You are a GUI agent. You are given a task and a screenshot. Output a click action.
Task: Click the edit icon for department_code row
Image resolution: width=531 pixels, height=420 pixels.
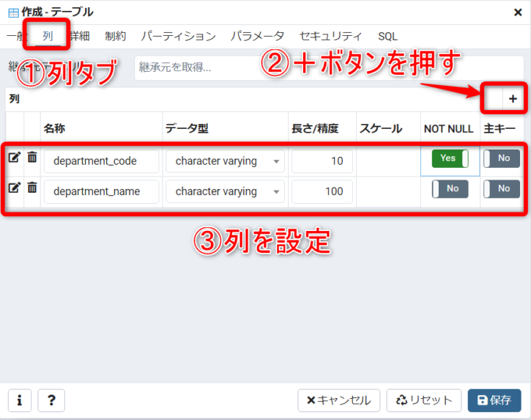pos(14,157)
